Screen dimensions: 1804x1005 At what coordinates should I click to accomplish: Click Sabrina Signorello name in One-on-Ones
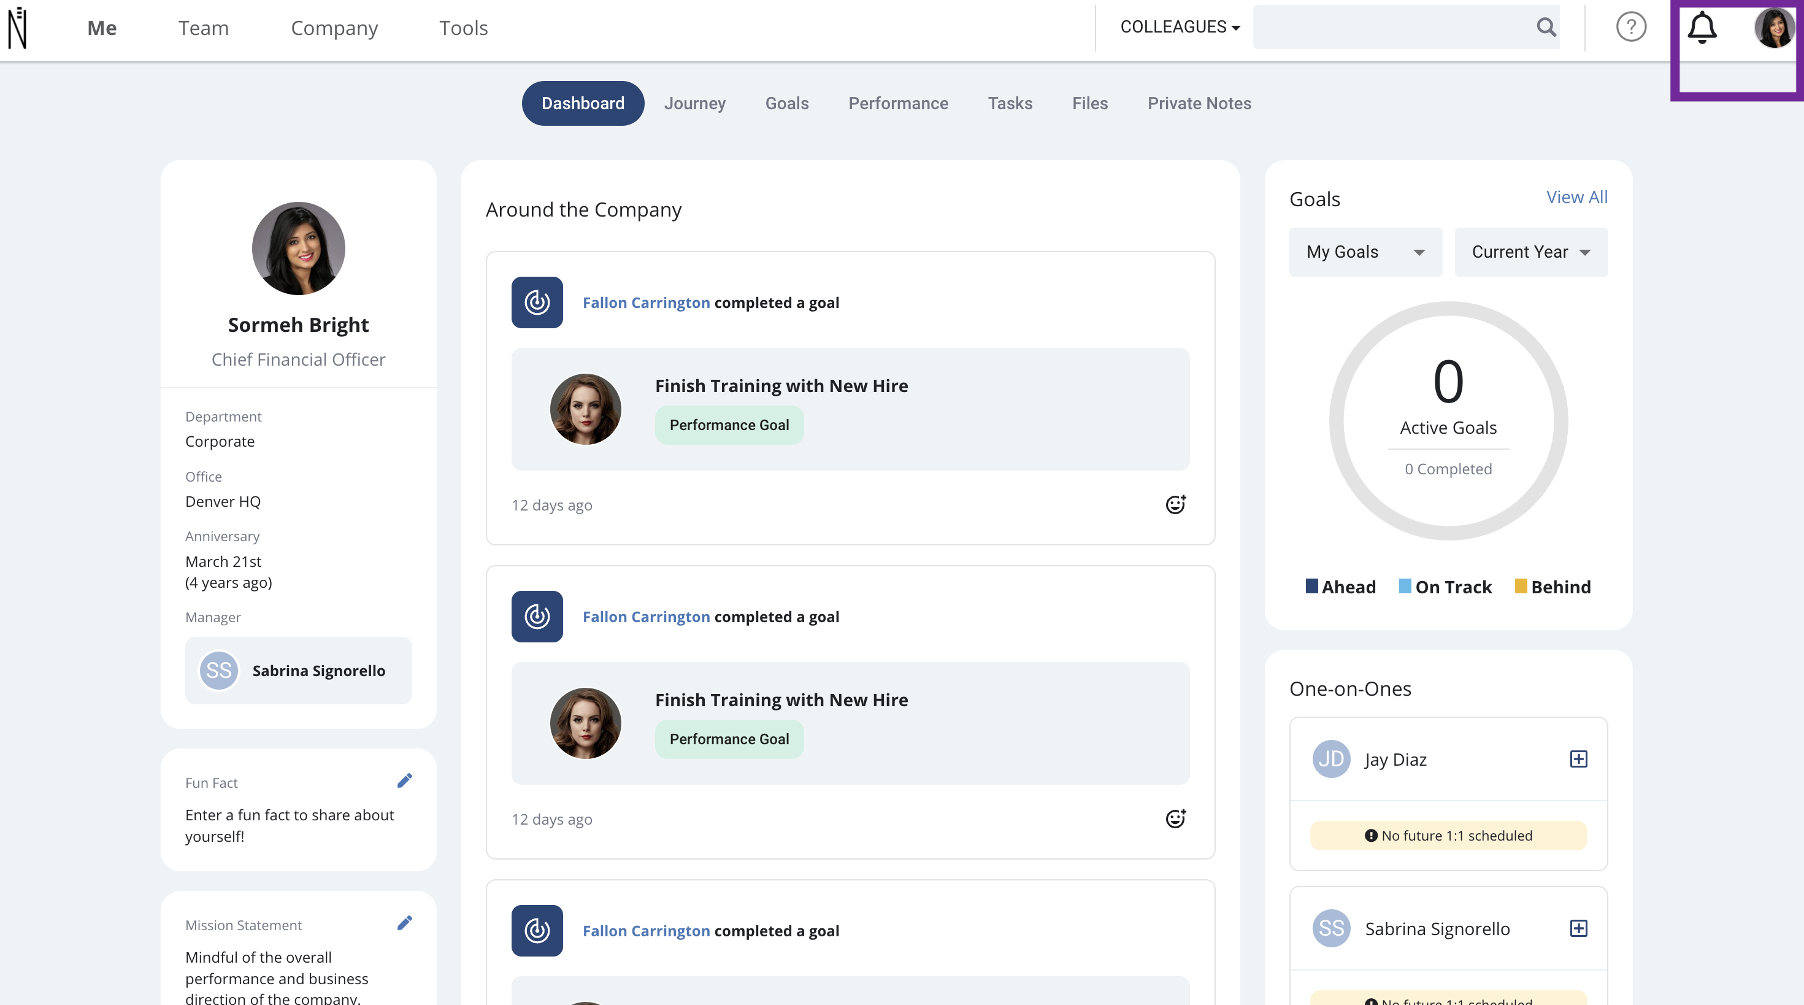[1437, 929]
